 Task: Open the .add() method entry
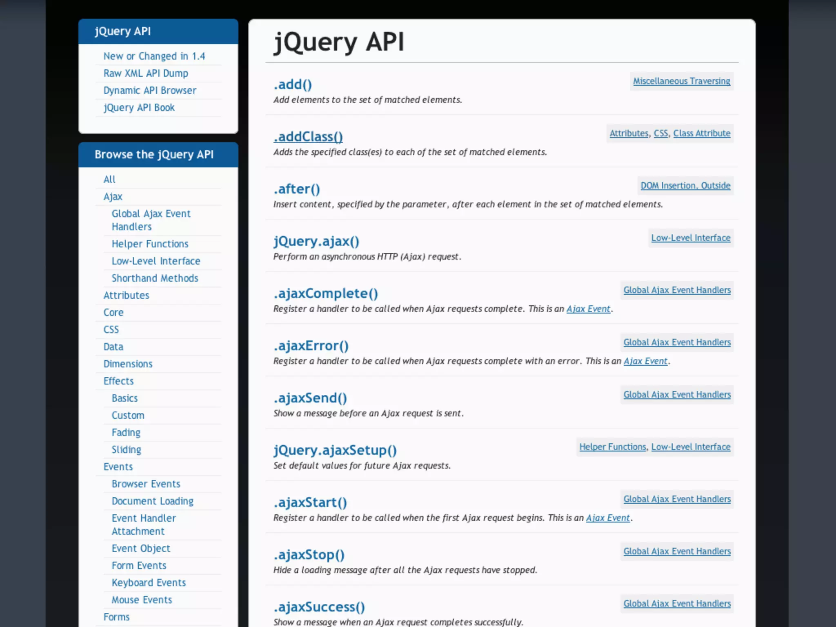tap(292, 84)
